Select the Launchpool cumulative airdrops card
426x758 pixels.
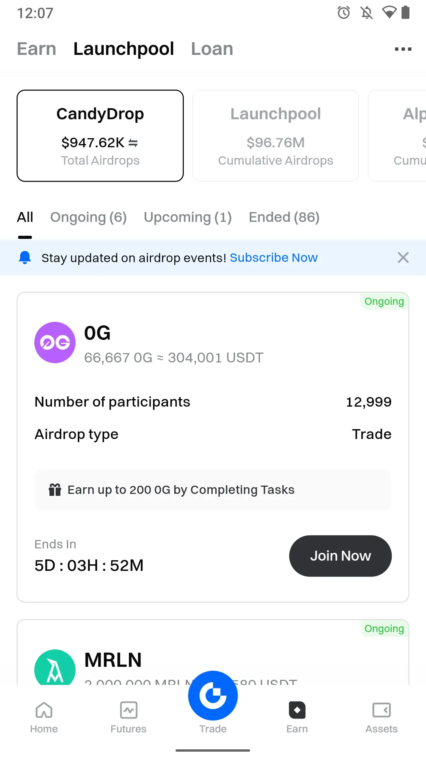[x=276, y=136]
